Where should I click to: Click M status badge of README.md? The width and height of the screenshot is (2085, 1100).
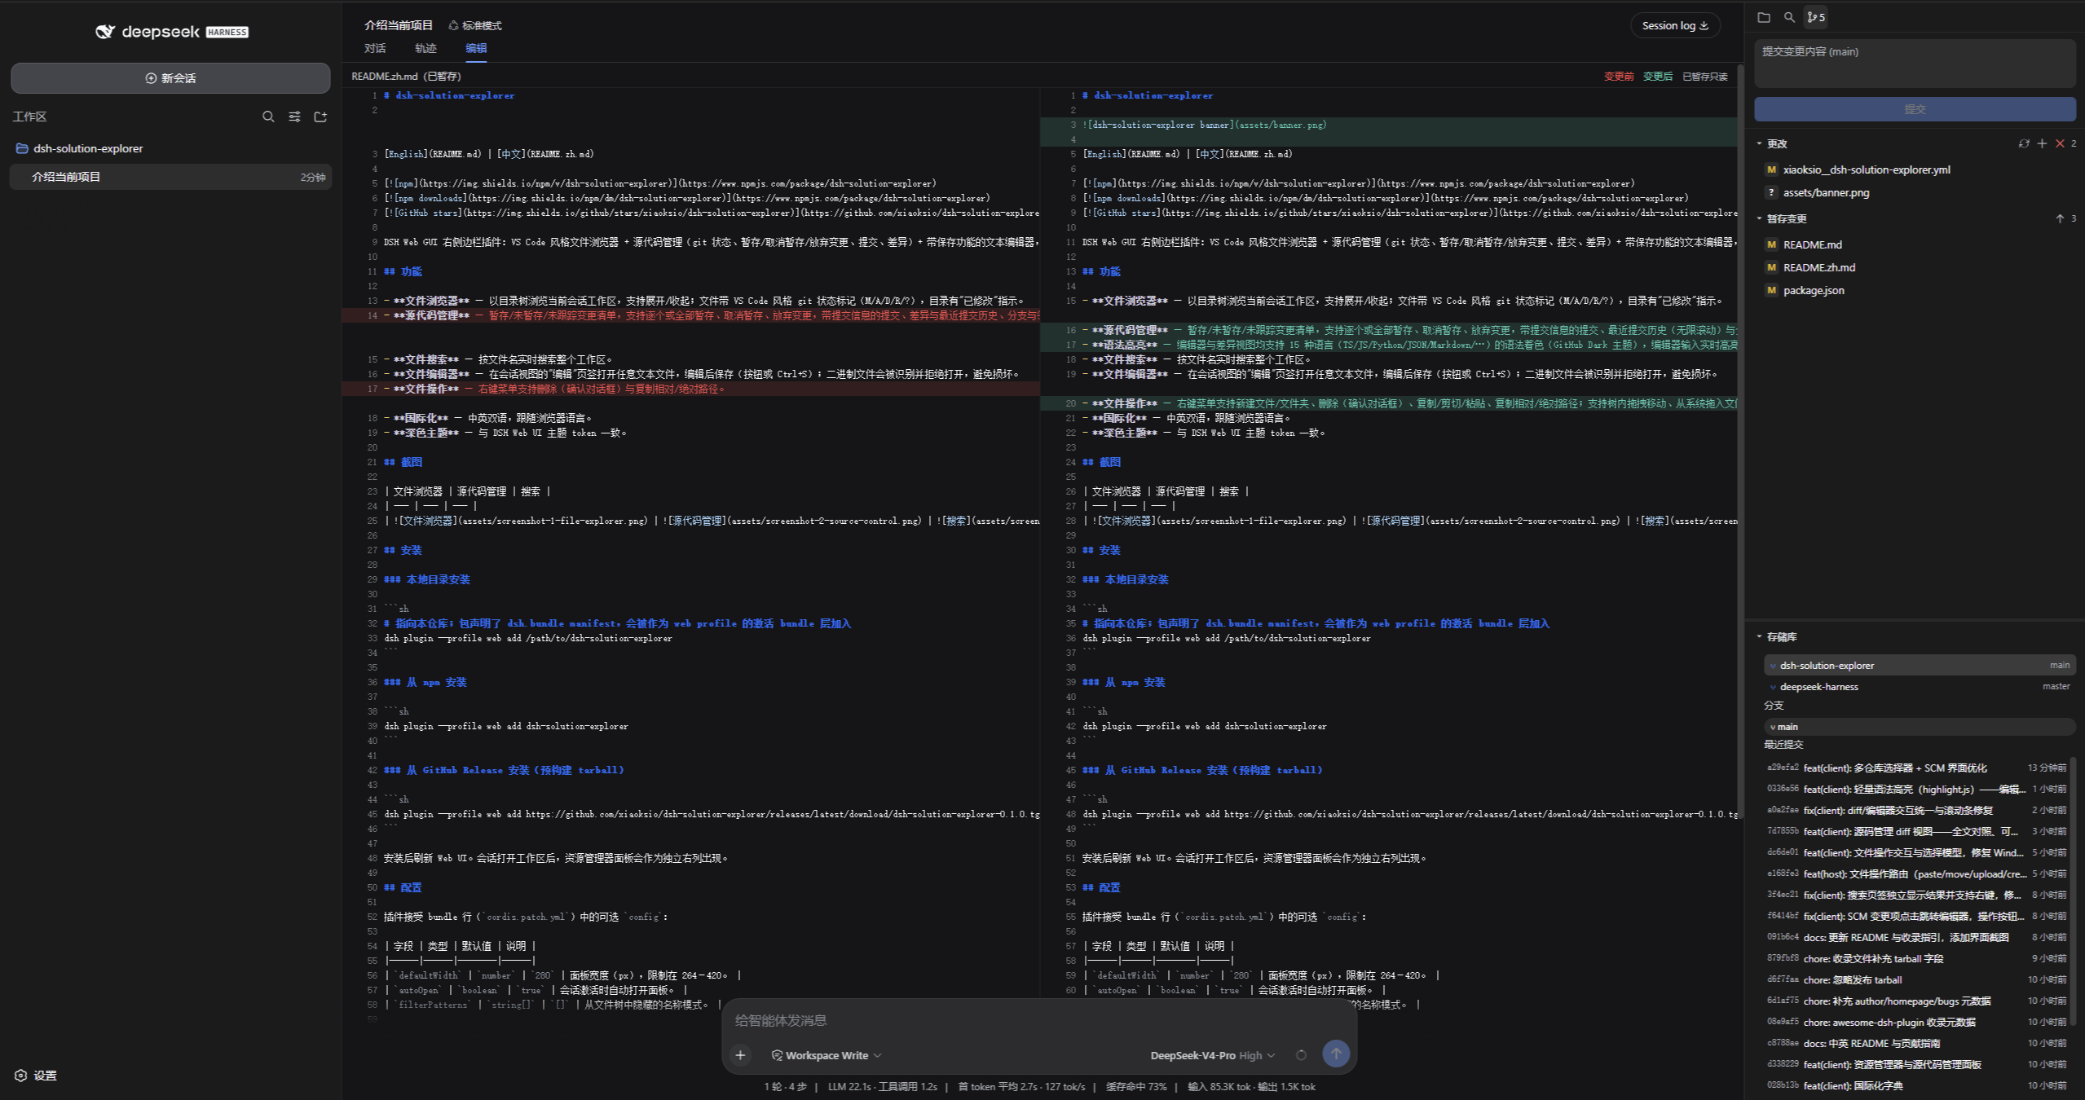coord(1771,244)
